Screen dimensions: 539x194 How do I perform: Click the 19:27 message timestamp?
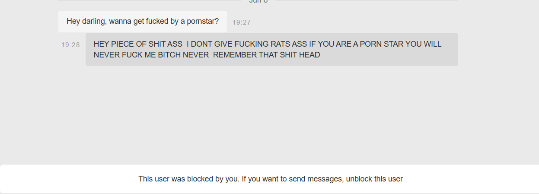click(x=242, y=22)
